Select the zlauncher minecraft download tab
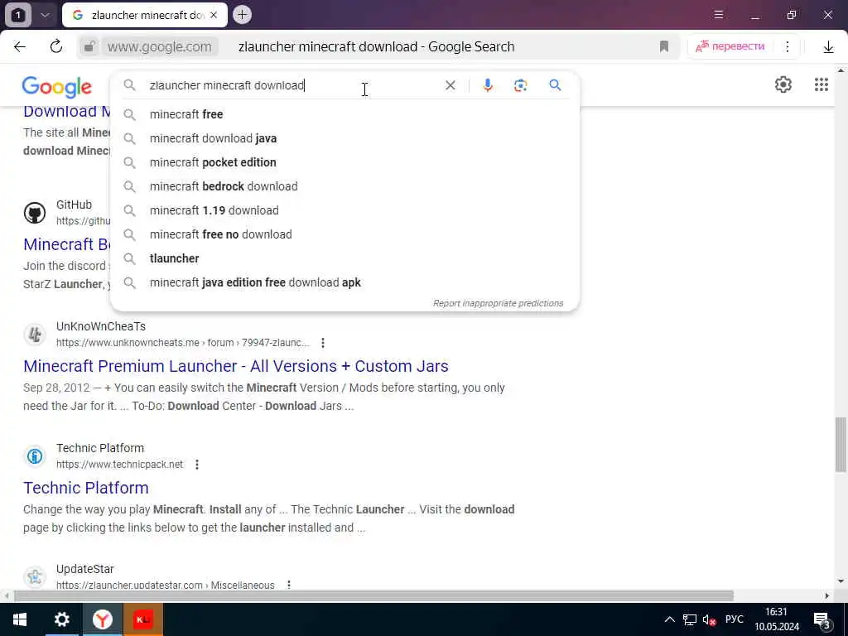 pyautogui.click(x=145, y=15)
